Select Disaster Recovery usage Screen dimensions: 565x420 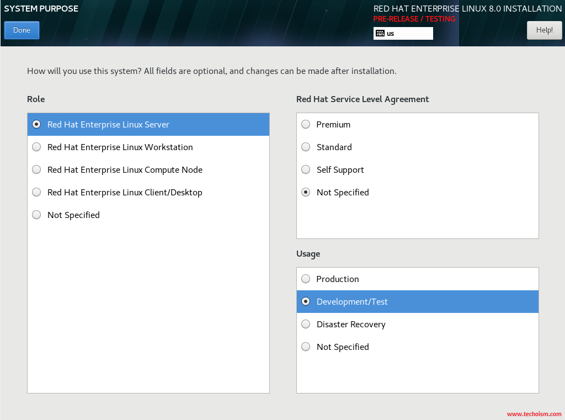coord(418,325)
